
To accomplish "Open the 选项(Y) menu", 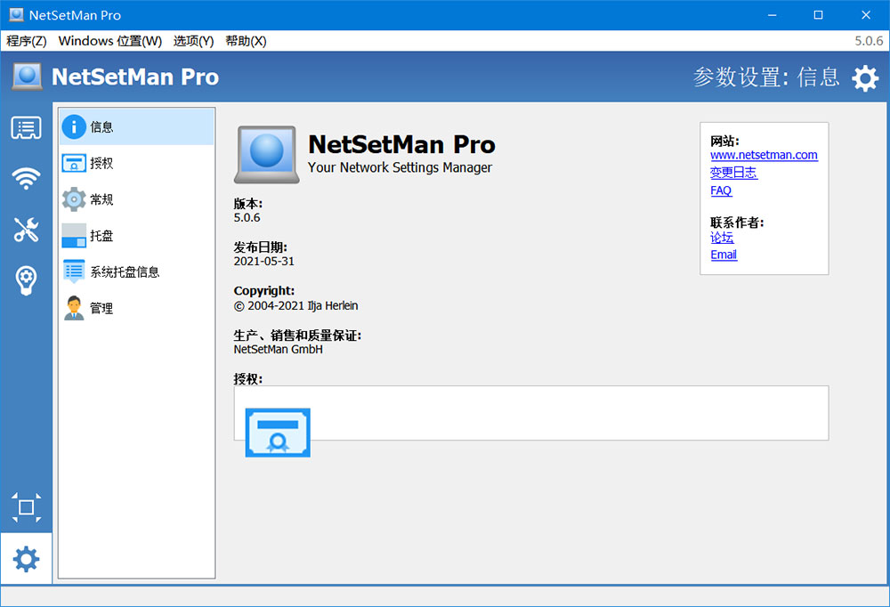I will click(x=193, y=40).
